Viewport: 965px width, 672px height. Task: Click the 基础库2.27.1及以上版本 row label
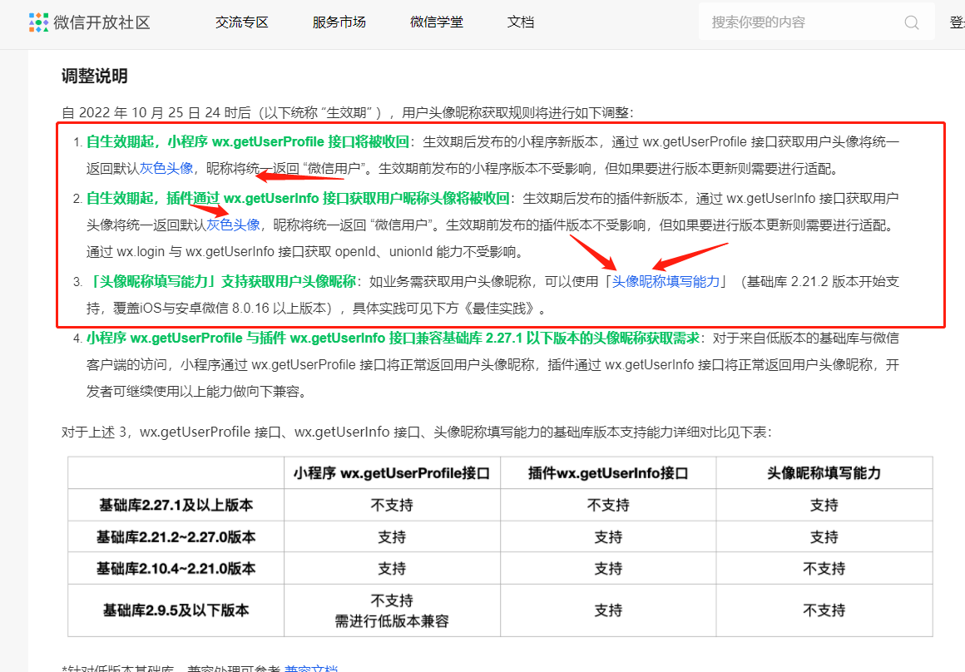click(176, 505)
